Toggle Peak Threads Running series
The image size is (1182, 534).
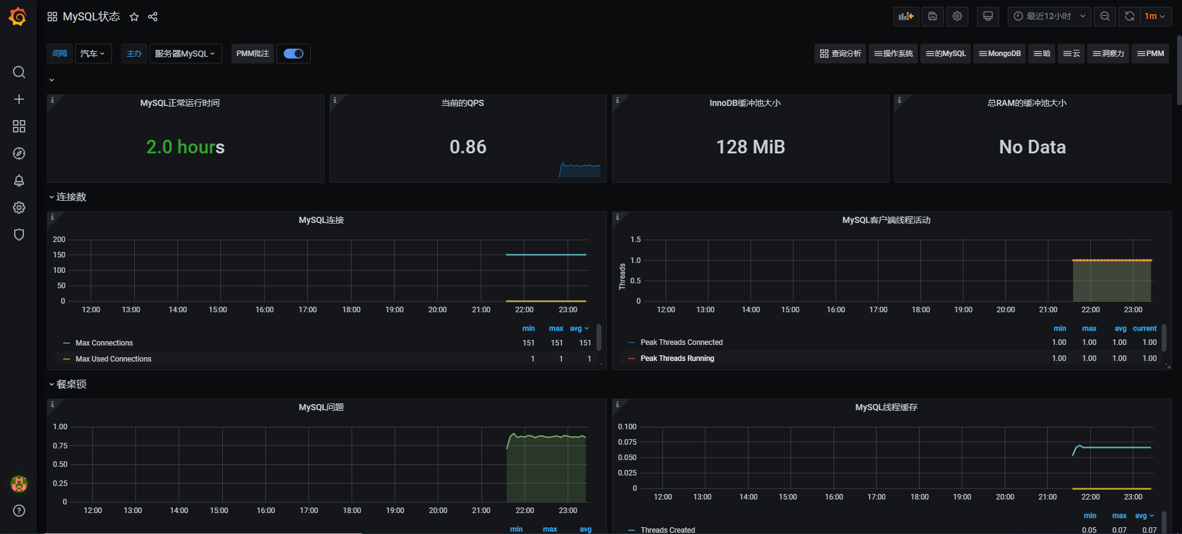[x=677, y=358]
